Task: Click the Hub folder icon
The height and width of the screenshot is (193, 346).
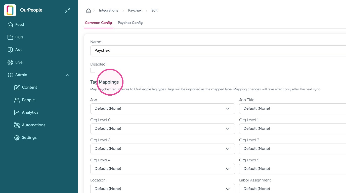Action: tap(10, 37)
